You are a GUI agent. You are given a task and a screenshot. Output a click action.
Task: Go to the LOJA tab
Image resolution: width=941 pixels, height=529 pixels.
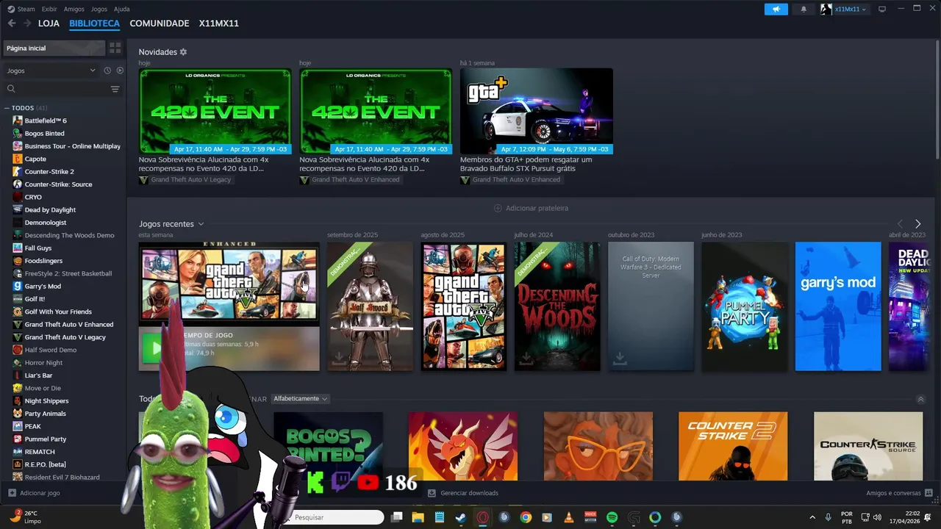[49, 24]
